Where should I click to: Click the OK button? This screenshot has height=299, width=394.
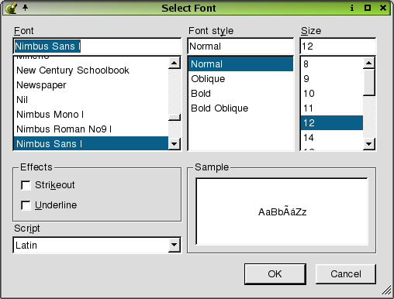(275, 274)
